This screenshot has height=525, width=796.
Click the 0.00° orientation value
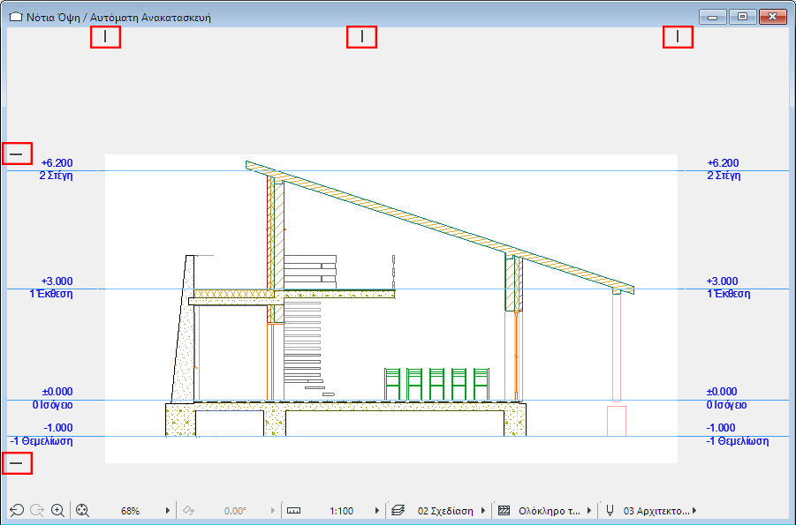(x=233, y=511)
